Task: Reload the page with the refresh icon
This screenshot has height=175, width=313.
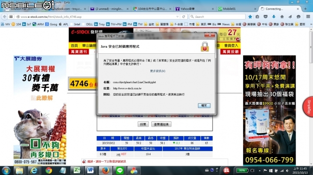Action: 183,17
